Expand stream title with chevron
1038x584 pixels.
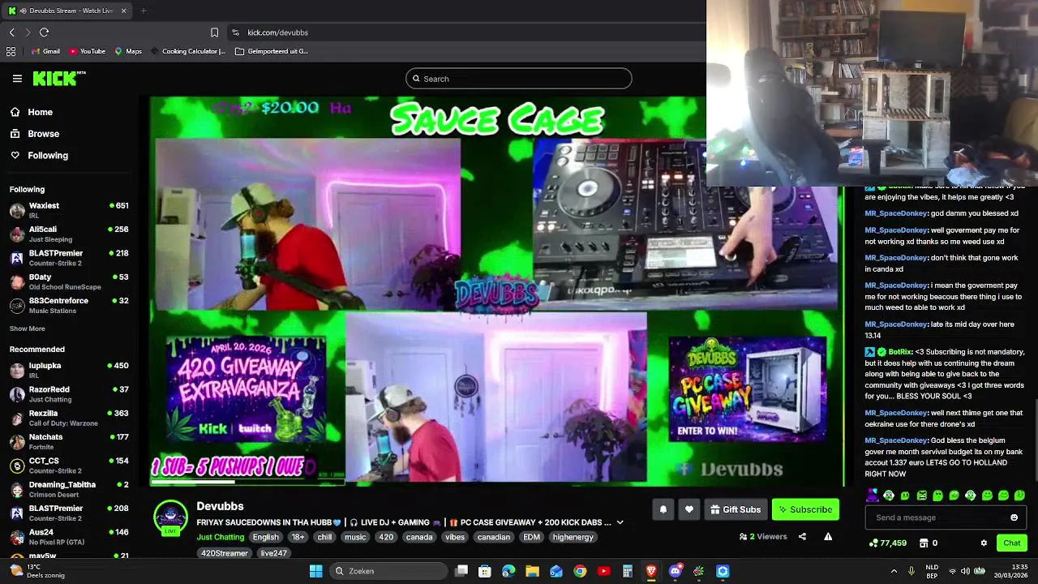click(620, 522)
